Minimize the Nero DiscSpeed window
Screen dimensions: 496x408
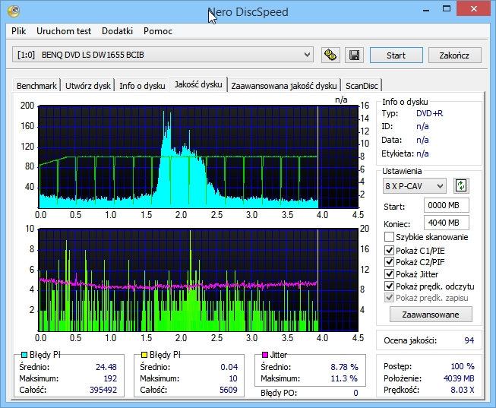(x=426, y=10)
